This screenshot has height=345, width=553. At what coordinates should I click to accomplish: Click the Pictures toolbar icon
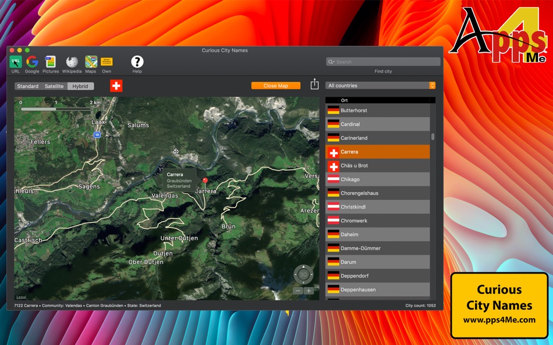51,61
